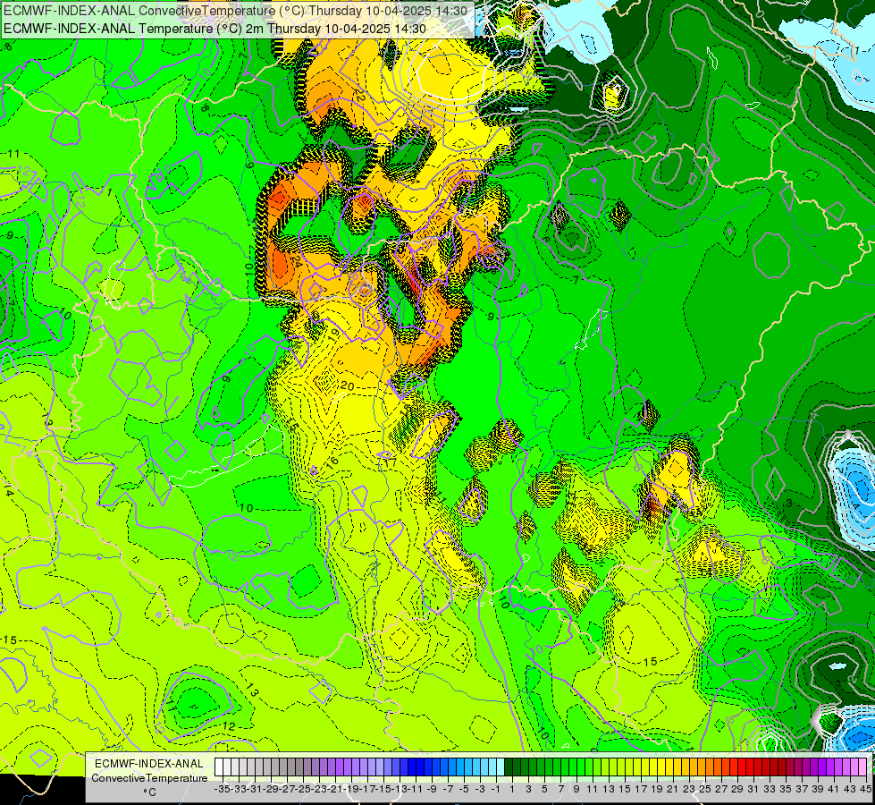Click the 22 contour label on the map
The image size is (875, 805).
click(x=360, y=96)
